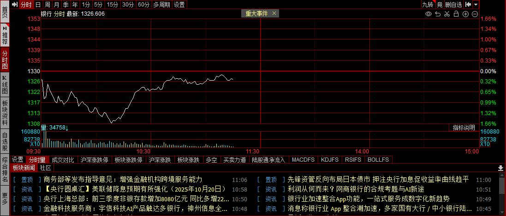Image resolution: width=506 pixels, height=216 pixels.
Task: Open 推荐 in the left sidebar
Action: click(x=5, y=35)
